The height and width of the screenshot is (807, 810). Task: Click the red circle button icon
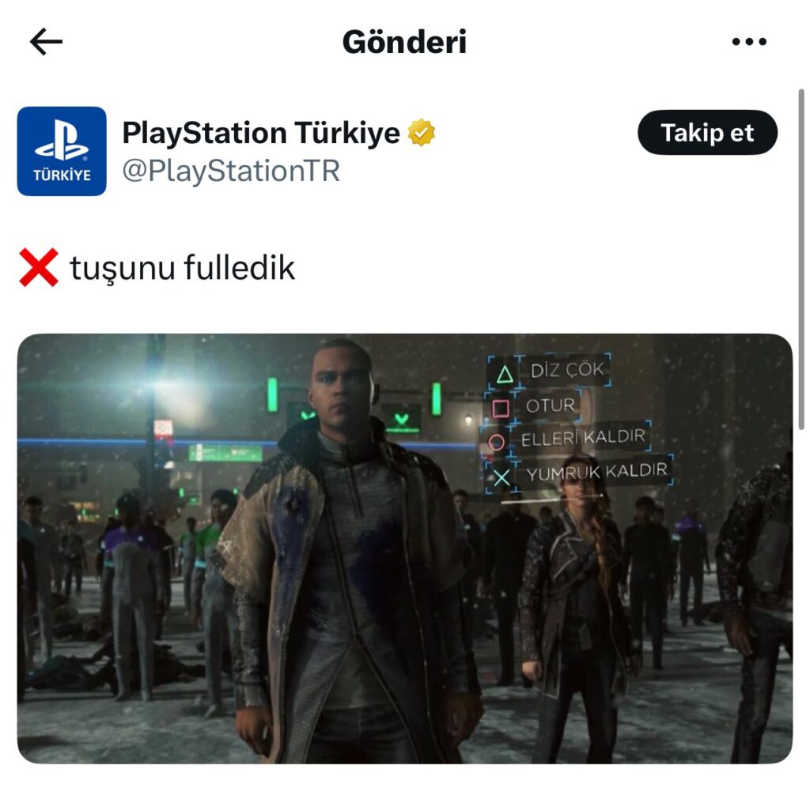pos(496,443)
